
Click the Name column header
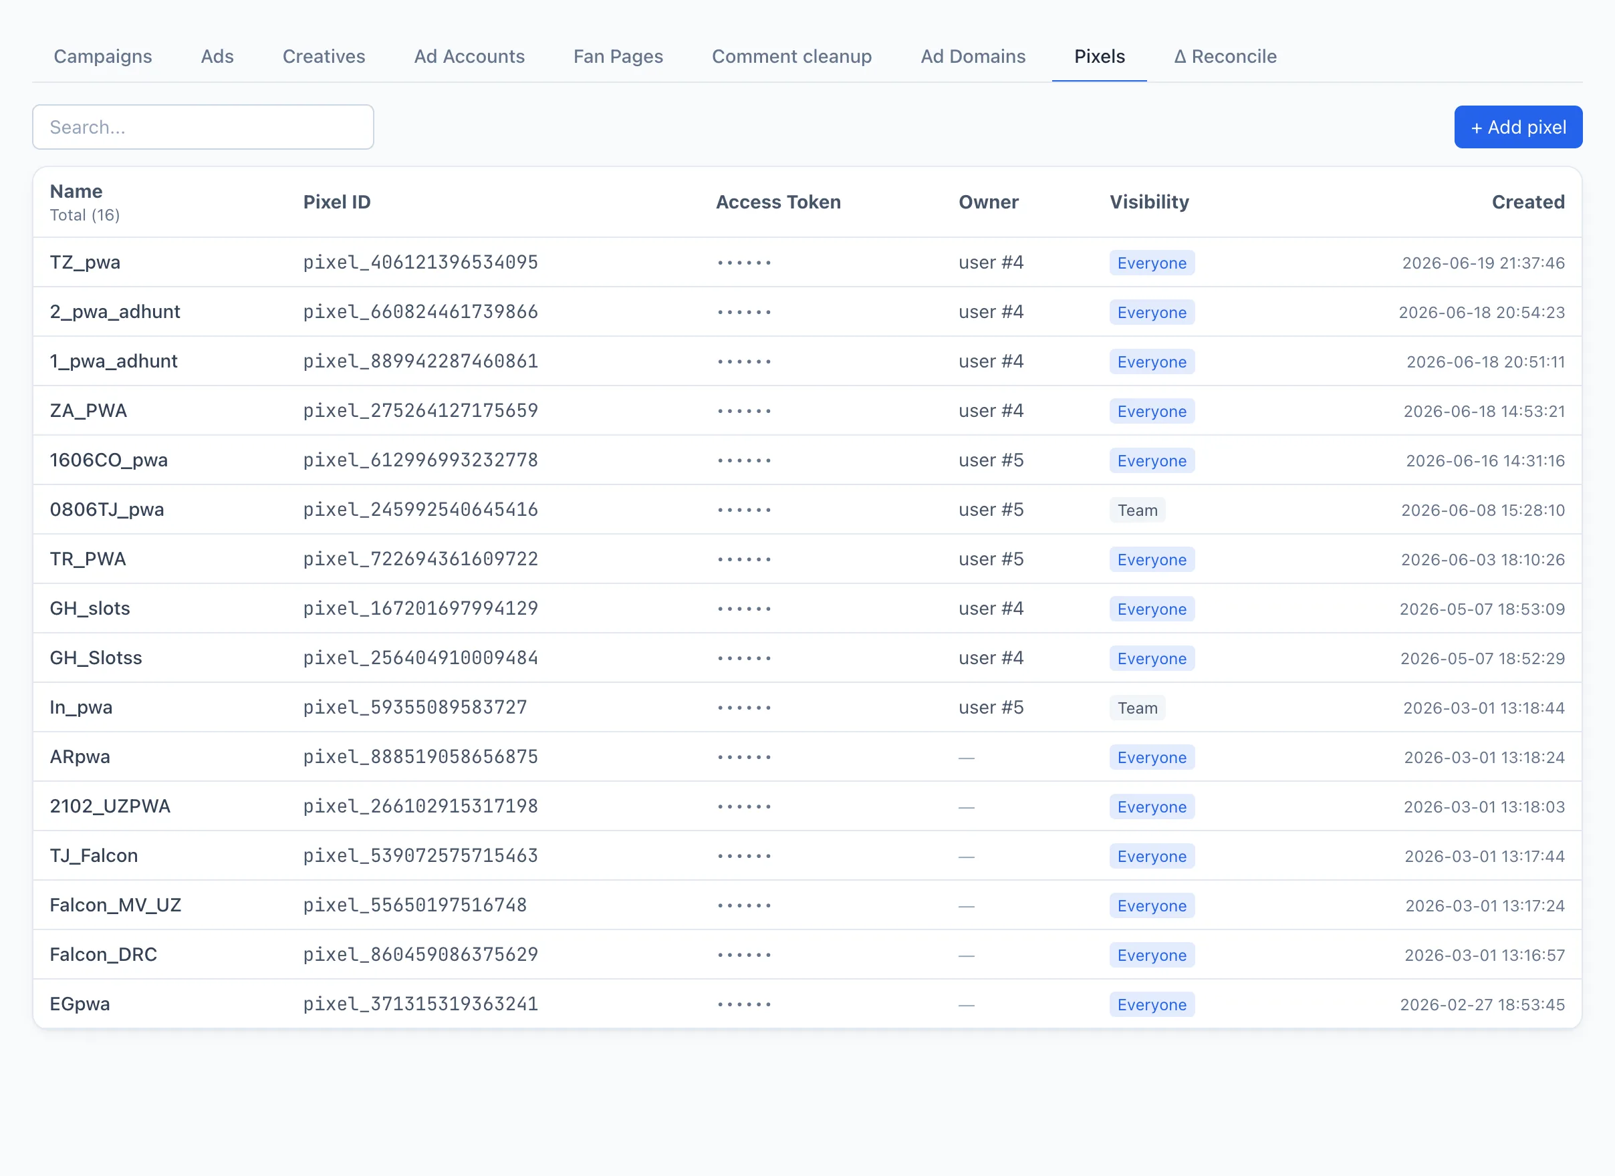click(76, 192)
